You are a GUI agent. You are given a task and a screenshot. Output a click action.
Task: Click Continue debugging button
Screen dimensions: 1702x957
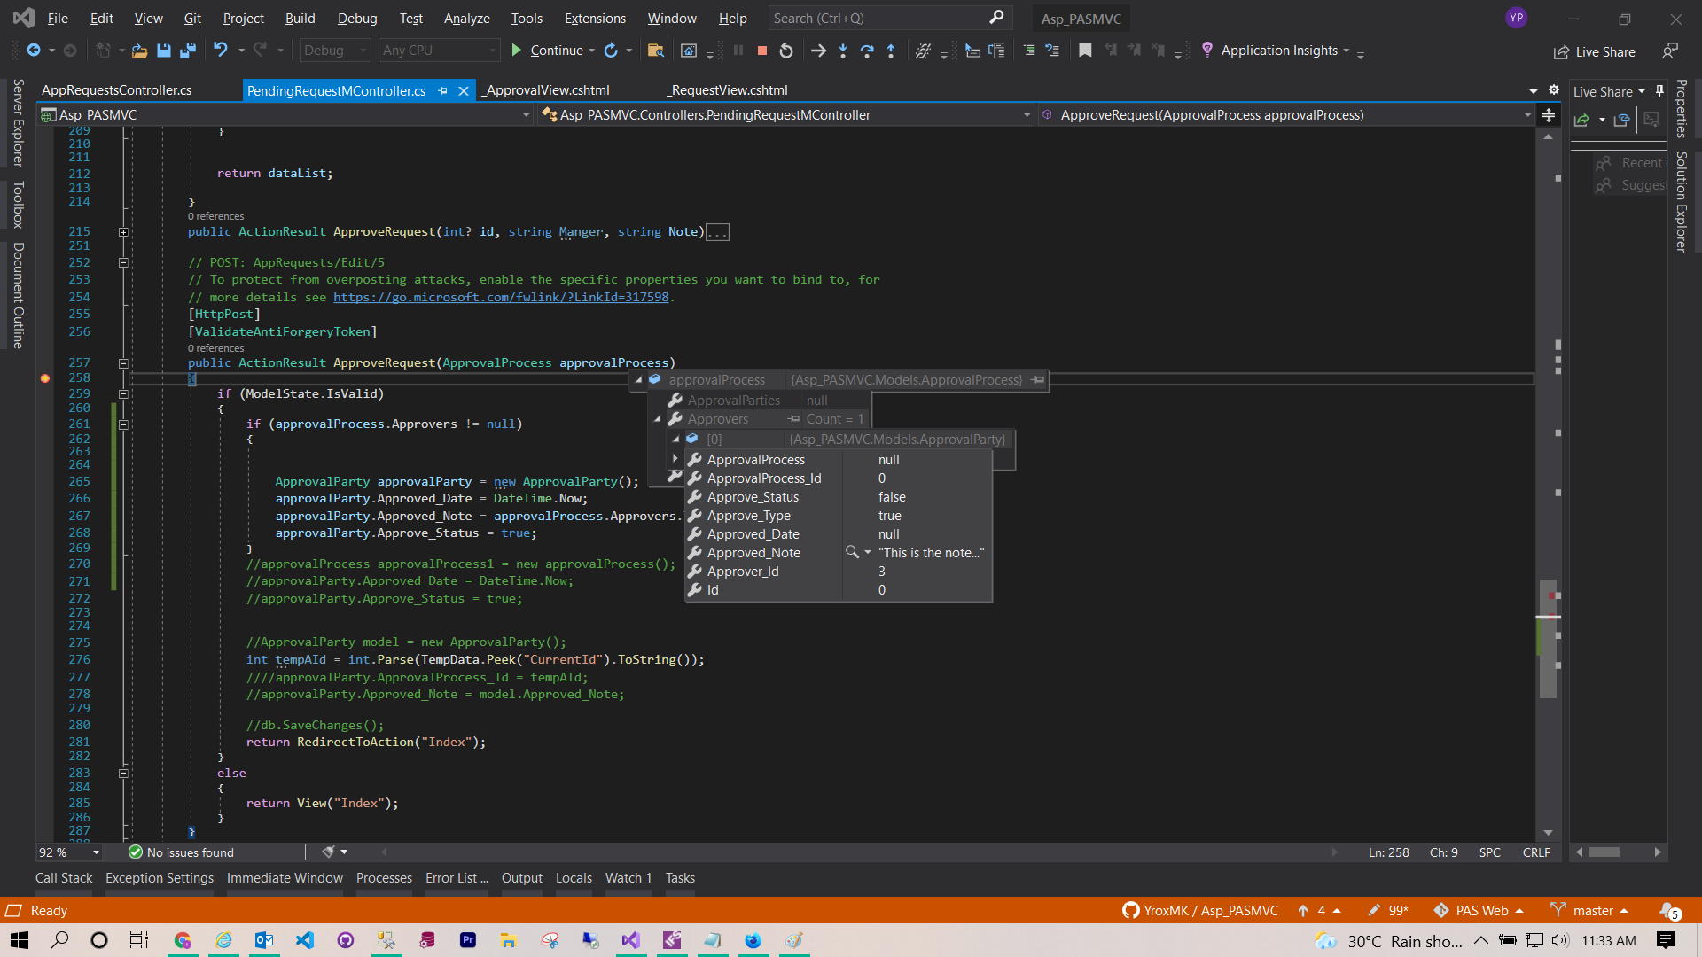[548, 51]
